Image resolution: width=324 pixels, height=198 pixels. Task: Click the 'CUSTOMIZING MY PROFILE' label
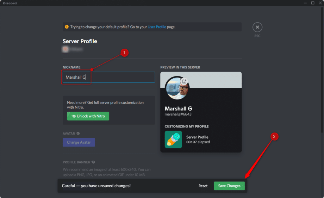(187, 126)
